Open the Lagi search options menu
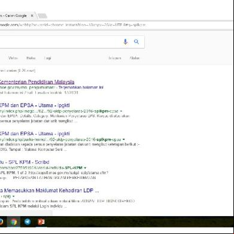Screen dimensions: 234x234 pos(48,58)
